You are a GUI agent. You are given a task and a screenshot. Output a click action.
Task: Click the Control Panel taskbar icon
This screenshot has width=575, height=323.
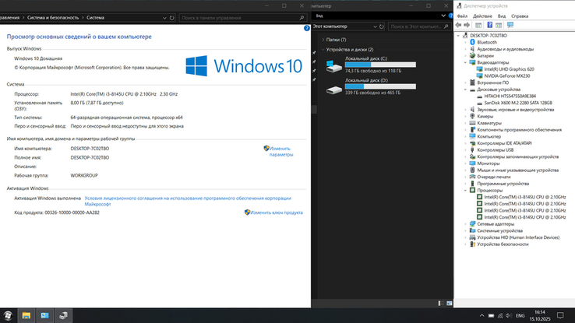(x=44, y=315)
